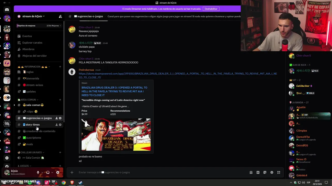Add channel to AREA COMUN category
The image size is (332, 186).
click(60, 100)
